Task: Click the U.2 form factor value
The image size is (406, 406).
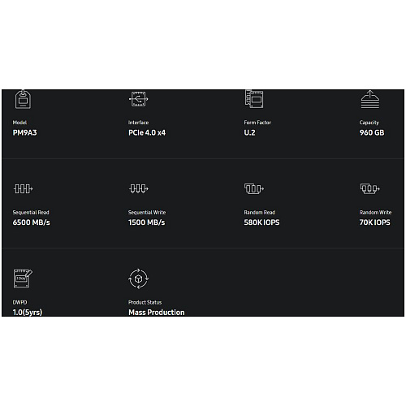Action: point(249,133)
